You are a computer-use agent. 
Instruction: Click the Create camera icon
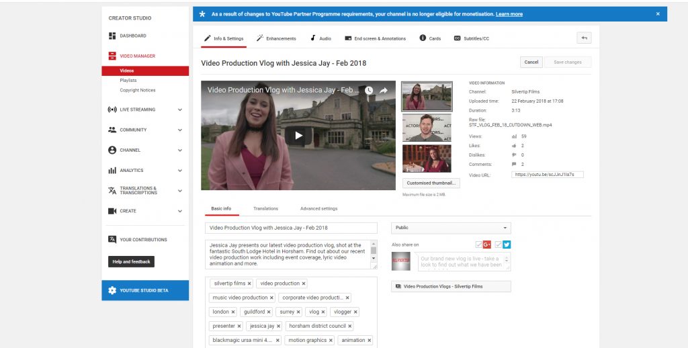click(112, 211)
